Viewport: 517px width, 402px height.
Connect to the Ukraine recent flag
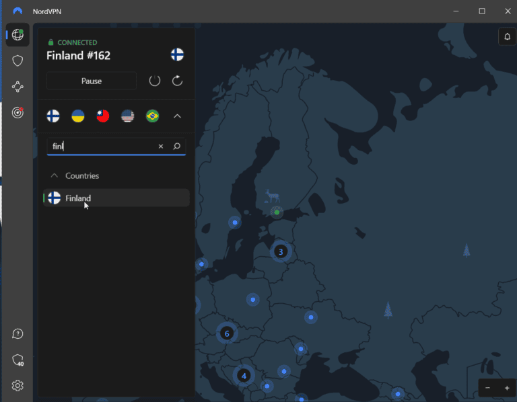(78, 116)
